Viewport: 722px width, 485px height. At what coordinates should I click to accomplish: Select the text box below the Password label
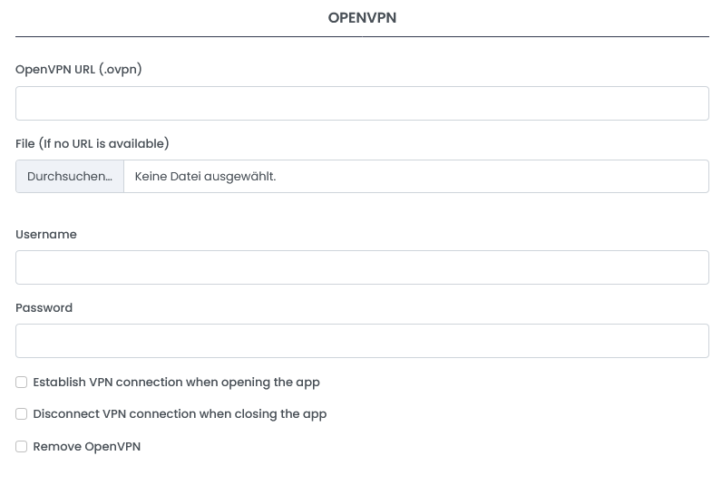tap(362, 341)
